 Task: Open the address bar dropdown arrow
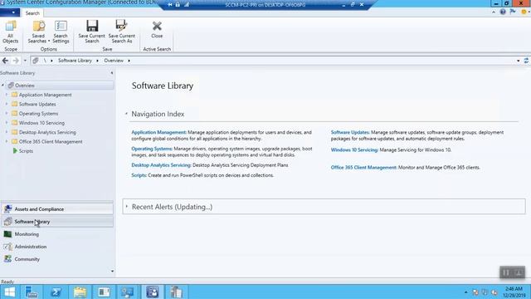click(518, 61)
